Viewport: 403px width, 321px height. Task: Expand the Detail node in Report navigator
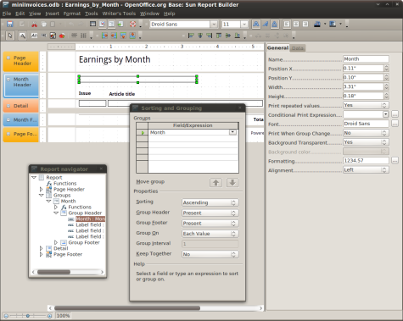pyautogui.click(x=41, y=248)
